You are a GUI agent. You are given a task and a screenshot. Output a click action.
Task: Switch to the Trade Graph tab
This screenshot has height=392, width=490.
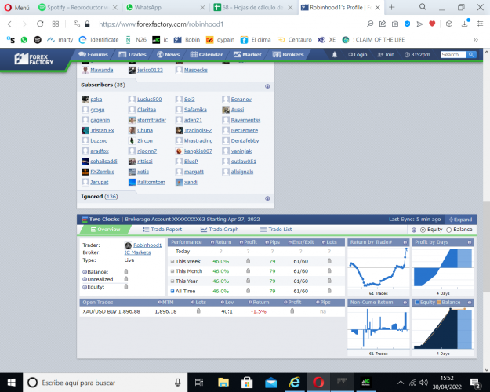pos(220,230)
